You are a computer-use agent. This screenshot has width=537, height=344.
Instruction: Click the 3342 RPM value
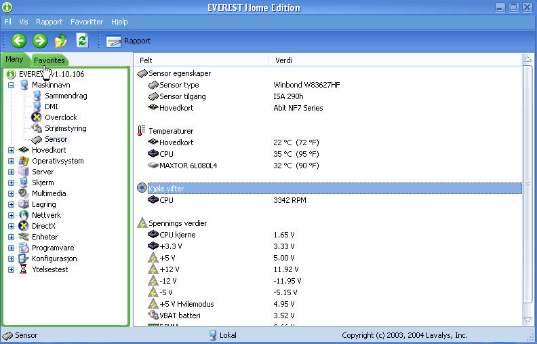(x=290, y=200)
